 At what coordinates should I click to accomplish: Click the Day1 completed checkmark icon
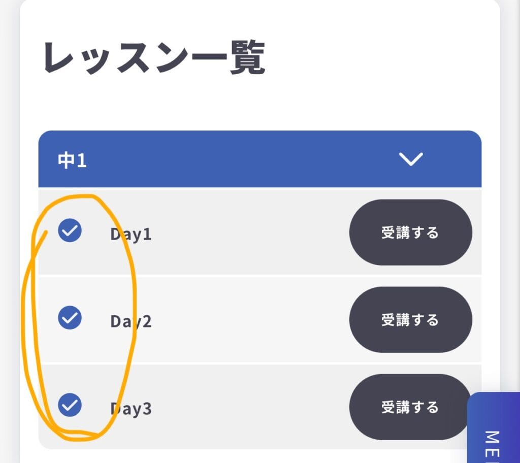point(70,230)
